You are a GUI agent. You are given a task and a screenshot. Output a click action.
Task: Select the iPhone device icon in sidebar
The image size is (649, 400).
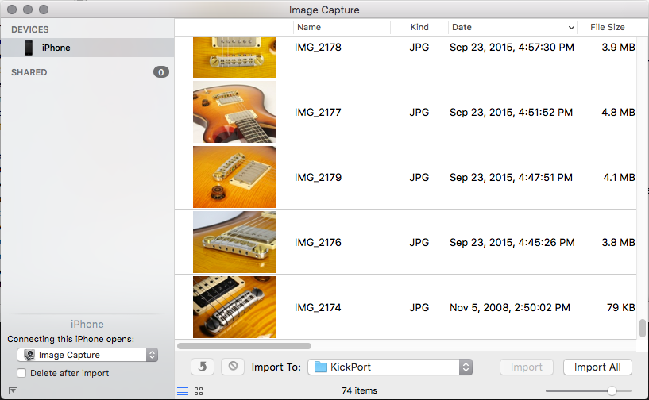29,48
